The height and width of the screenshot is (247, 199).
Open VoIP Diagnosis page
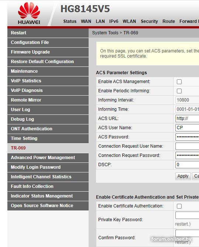pyautogui.click(x=48, y=90)
